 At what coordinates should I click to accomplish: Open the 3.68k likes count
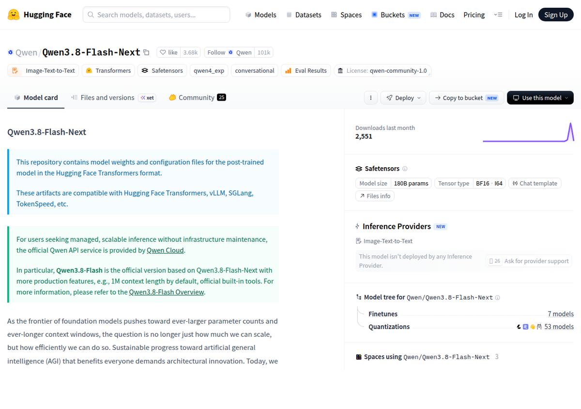(x=190, y=52)
